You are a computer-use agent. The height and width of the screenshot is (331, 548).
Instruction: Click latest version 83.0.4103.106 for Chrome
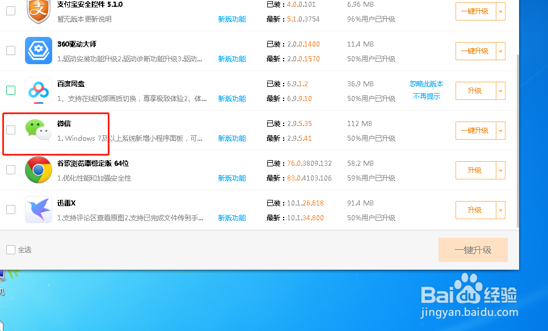pos(309,178)
